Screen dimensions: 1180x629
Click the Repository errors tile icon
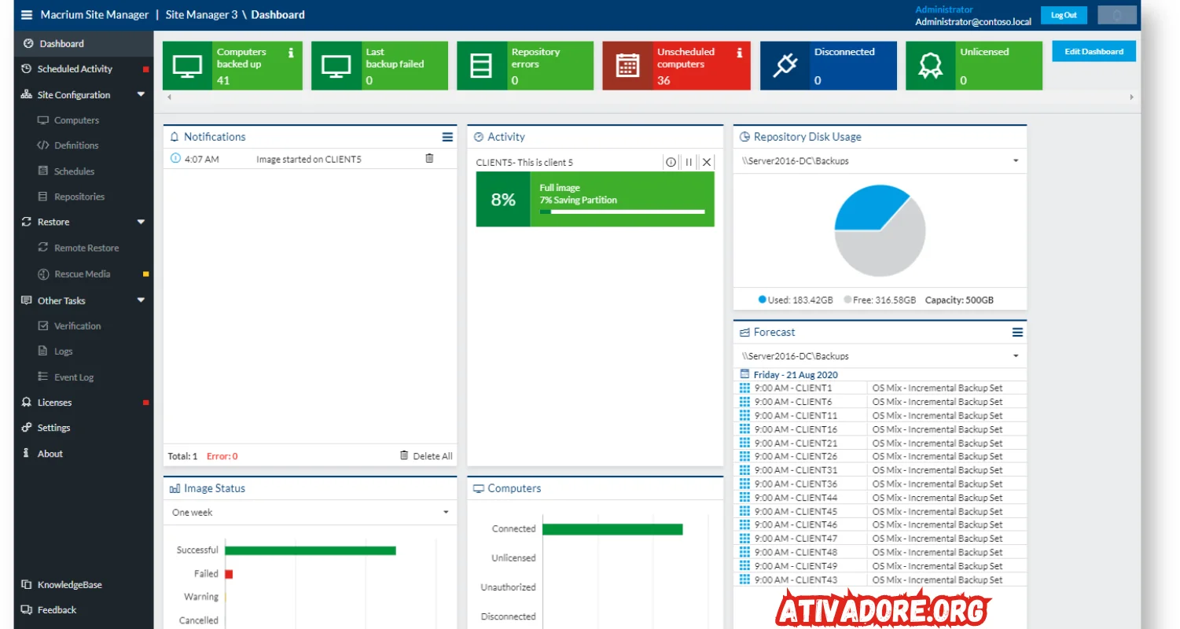481,66
